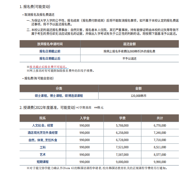Click paragraph "二" about 本校认定的返还报名费事由
This screenshot has width=184, height=171.
coord(103,32)
